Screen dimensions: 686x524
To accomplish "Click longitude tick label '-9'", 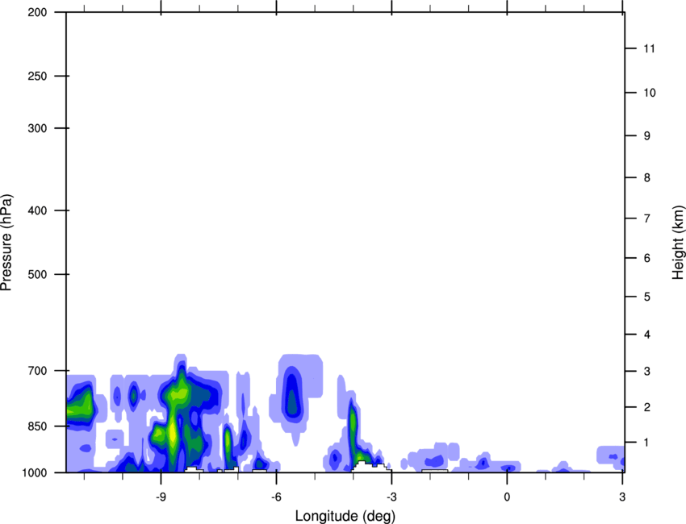I will pos(161,497).
